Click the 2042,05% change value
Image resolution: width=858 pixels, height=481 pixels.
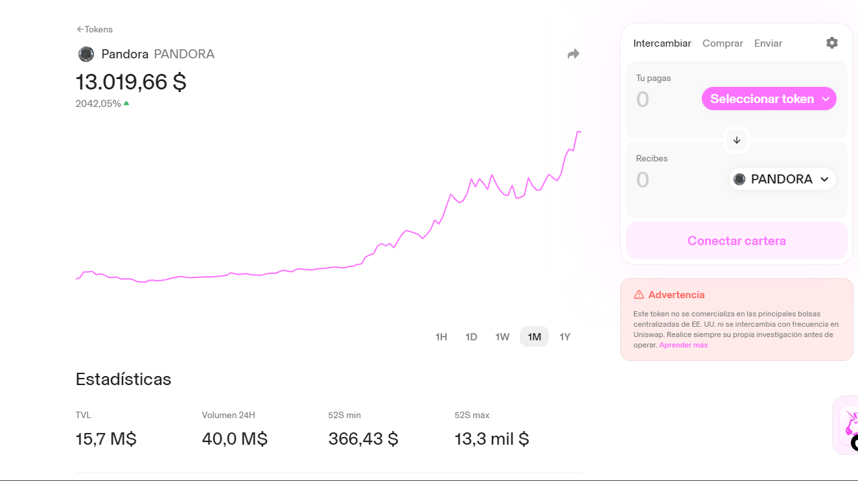click(99, 104)
